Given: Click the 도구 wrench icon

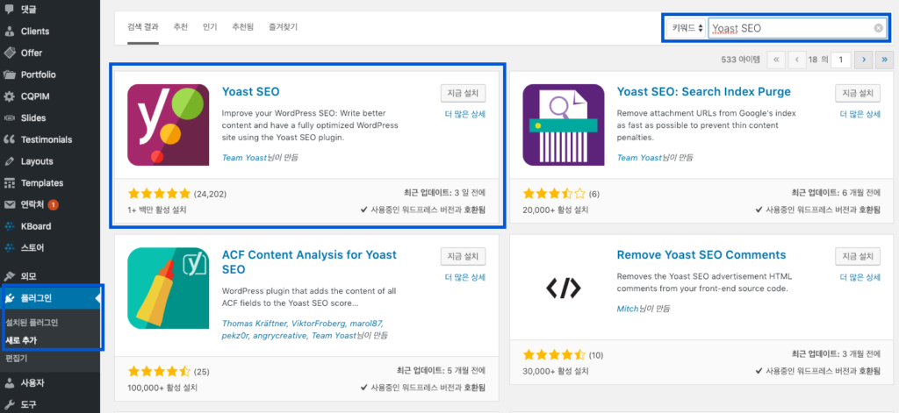Looking at the screenshot, I should point(9,404).
